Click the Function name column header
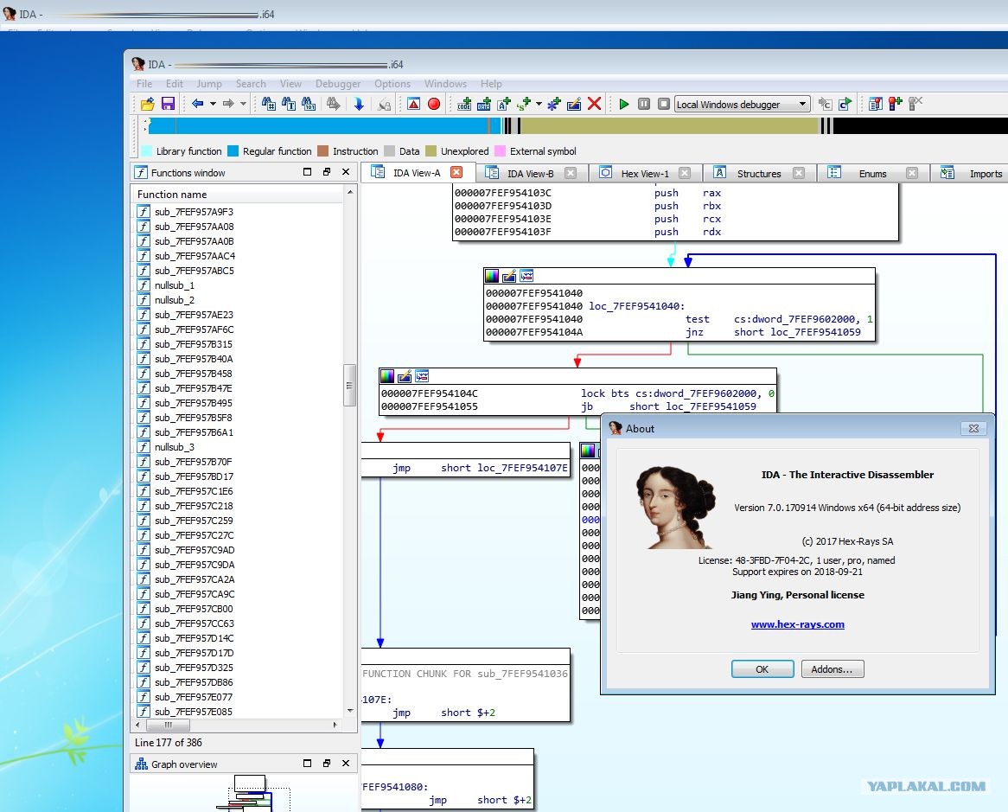The height and width of the screenshot is (812, 1008). click(238, 195)
